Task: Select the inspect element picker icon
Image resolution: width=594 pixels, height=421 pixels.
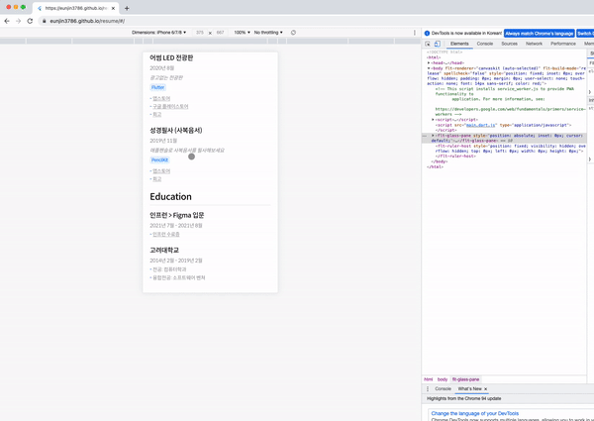Action: [428, 44]
